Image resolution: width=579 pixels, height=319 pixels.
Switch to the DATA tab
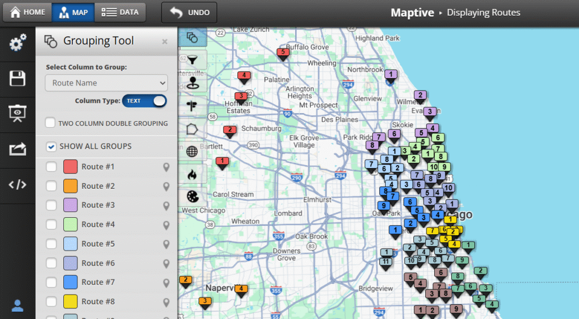click(x=120, y=12)
